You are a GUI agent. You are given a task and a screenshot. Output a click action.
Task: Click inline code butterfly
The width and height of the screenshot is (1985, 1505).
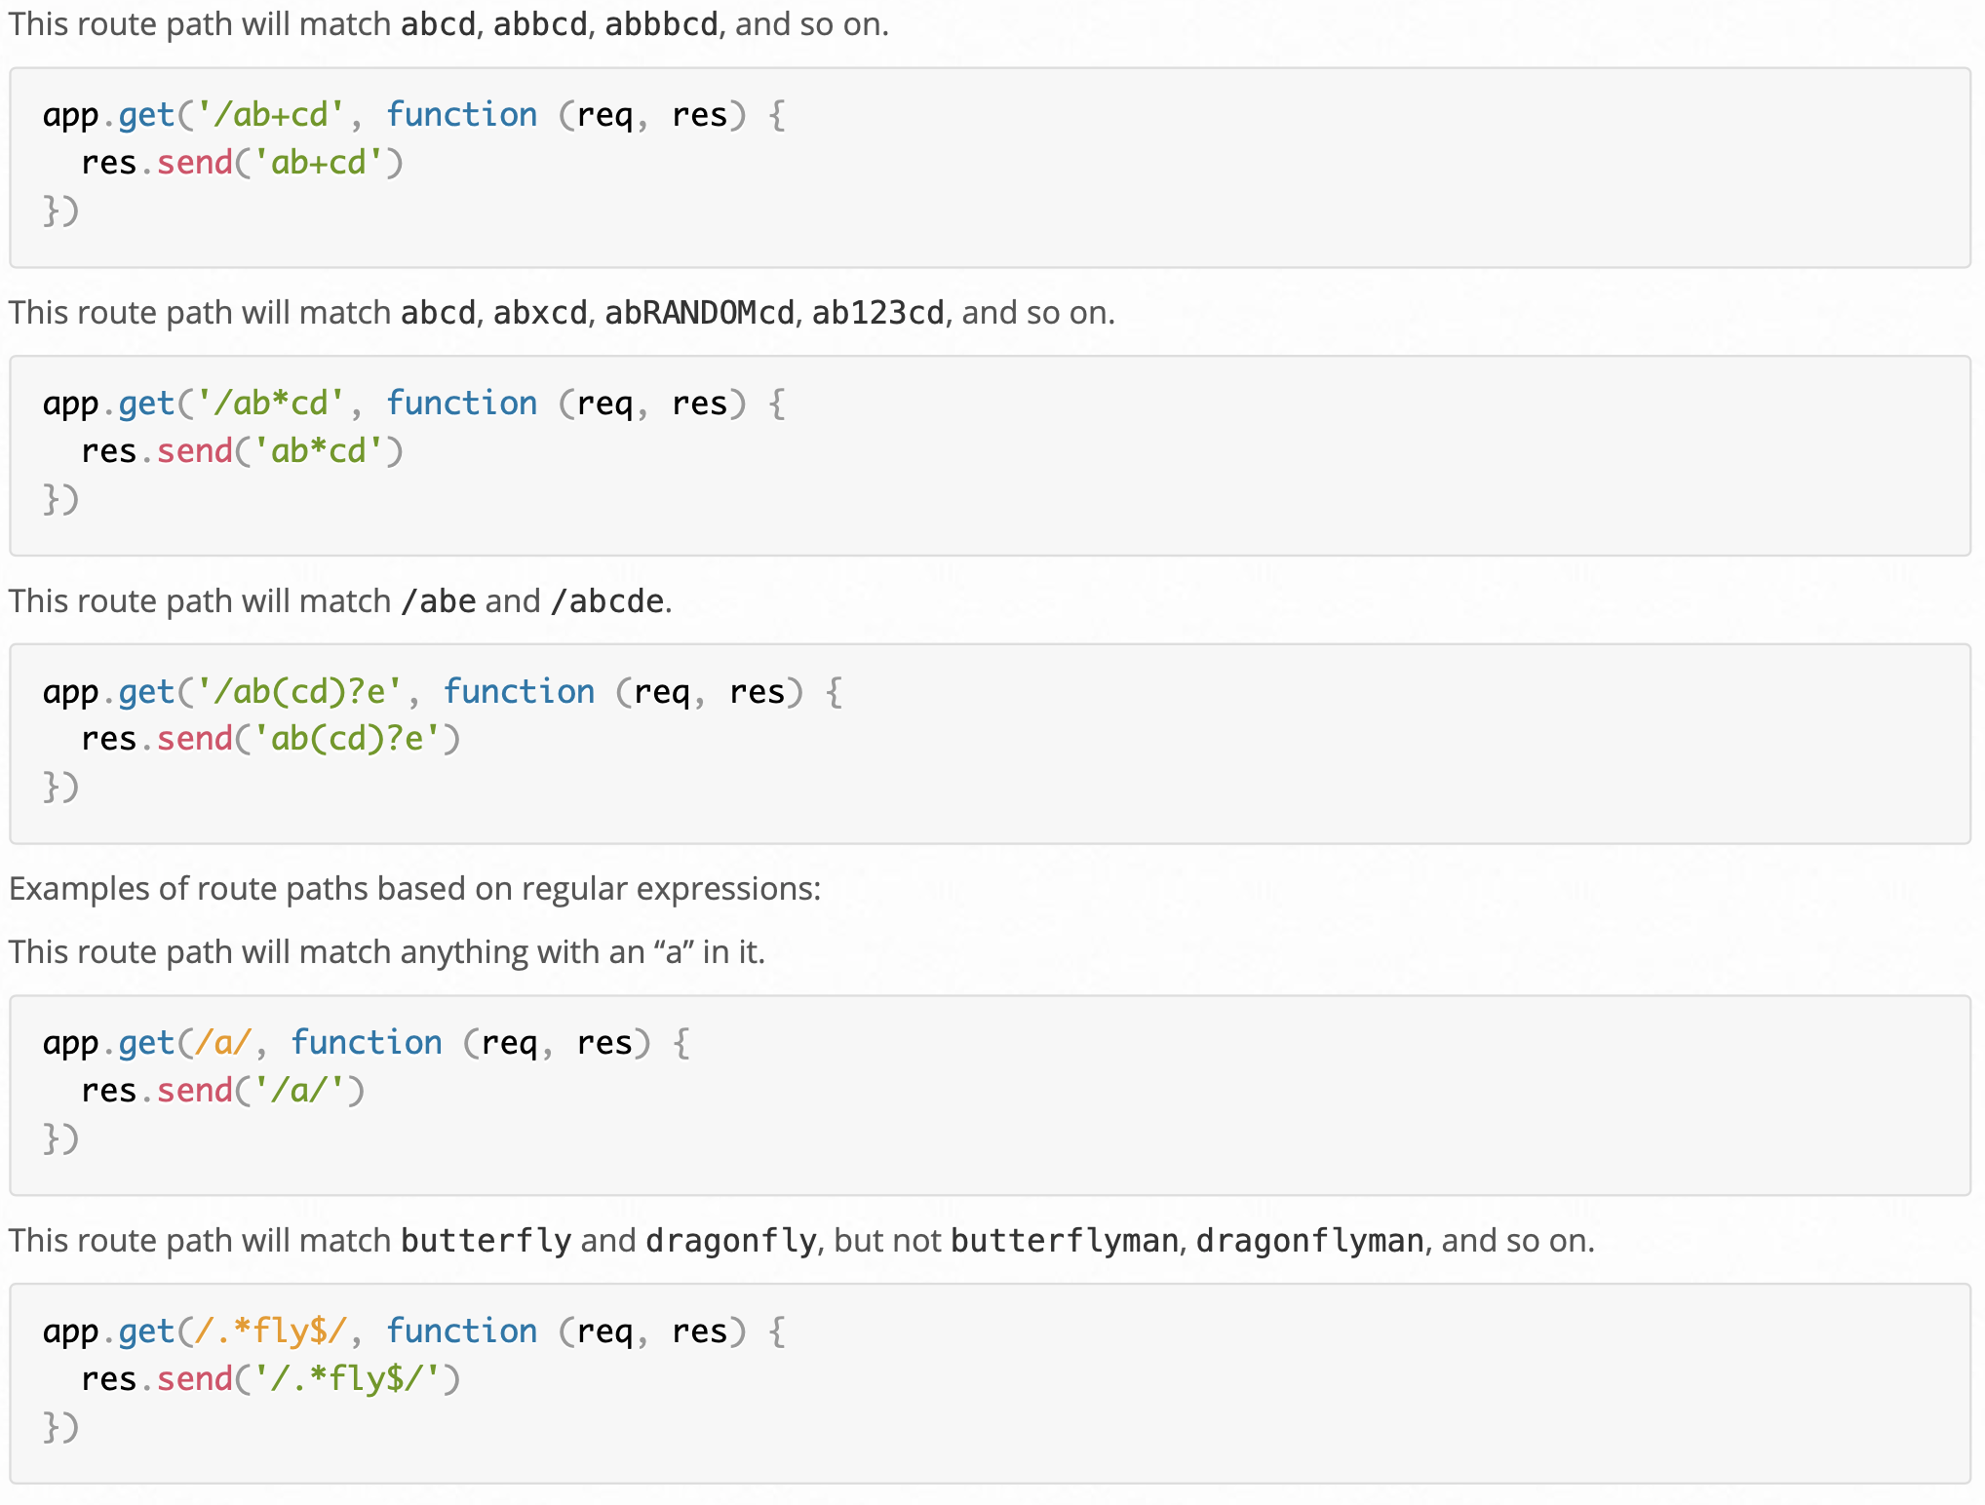(486, 1241)
